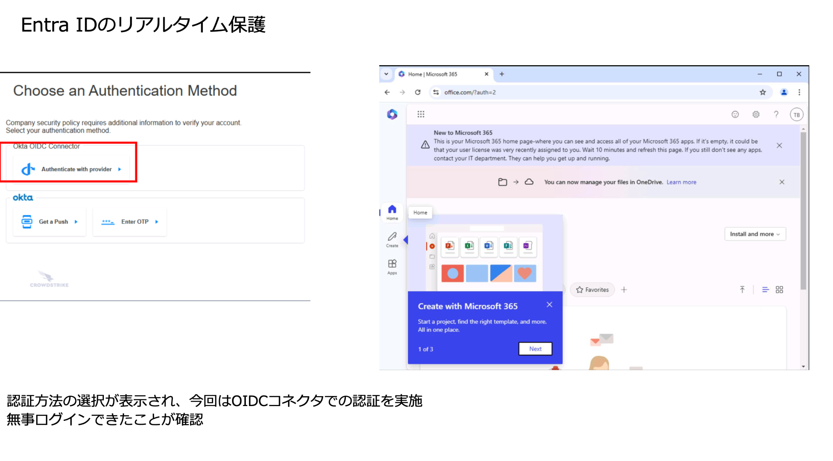Open a new browser tab
The width and height of the screenshot is (833, 461).
502,74
